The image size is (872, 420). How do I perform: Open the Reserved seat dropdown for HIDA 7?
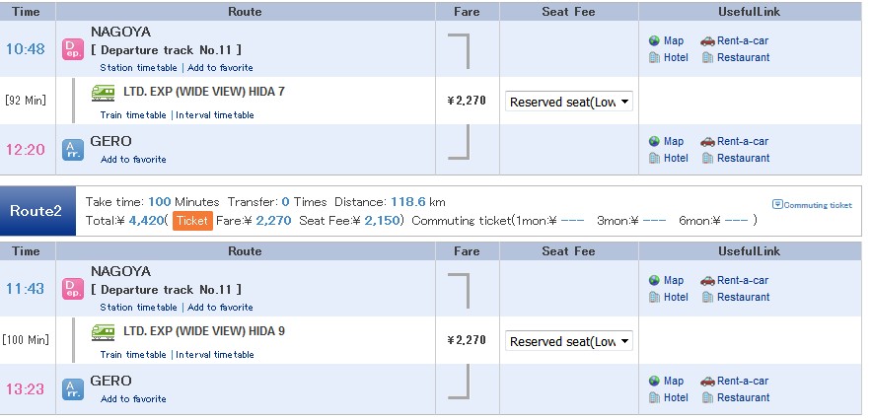568,102
